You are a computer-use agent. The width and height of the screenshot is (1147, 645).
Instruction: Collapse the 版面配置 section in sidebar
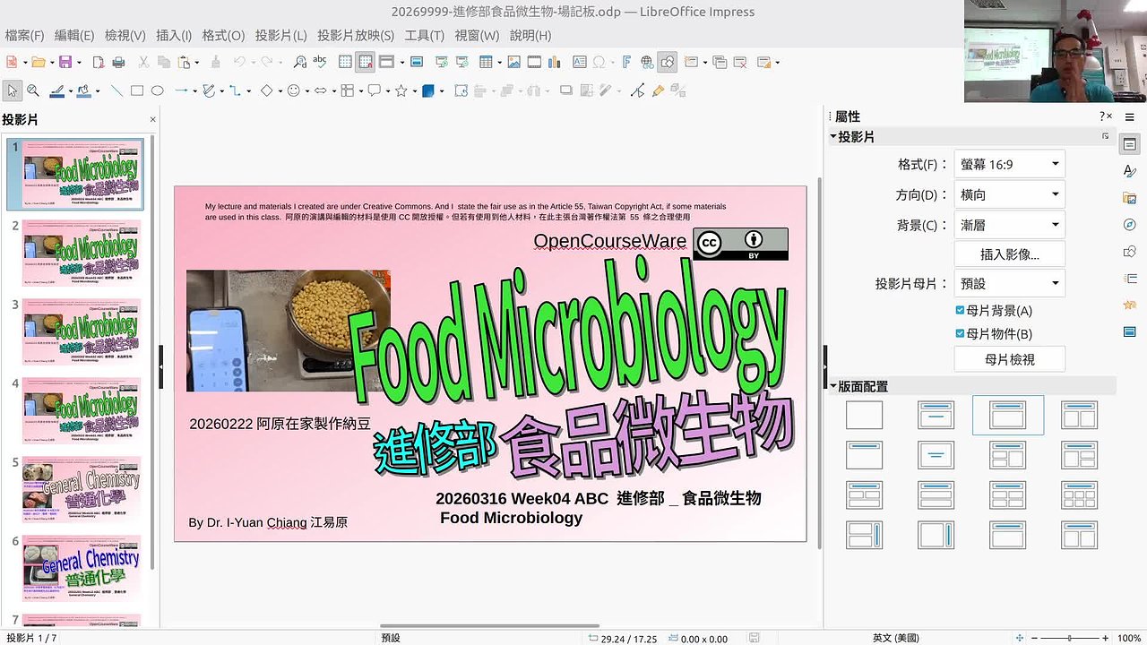click(x=833, y=387)
